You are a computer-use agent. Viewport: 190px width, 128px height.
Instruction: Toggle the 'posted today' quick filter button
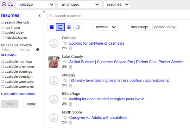(165, 27)
